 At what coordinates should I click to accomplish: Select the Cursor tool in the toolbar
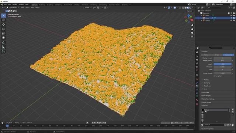tap(3, 20)
